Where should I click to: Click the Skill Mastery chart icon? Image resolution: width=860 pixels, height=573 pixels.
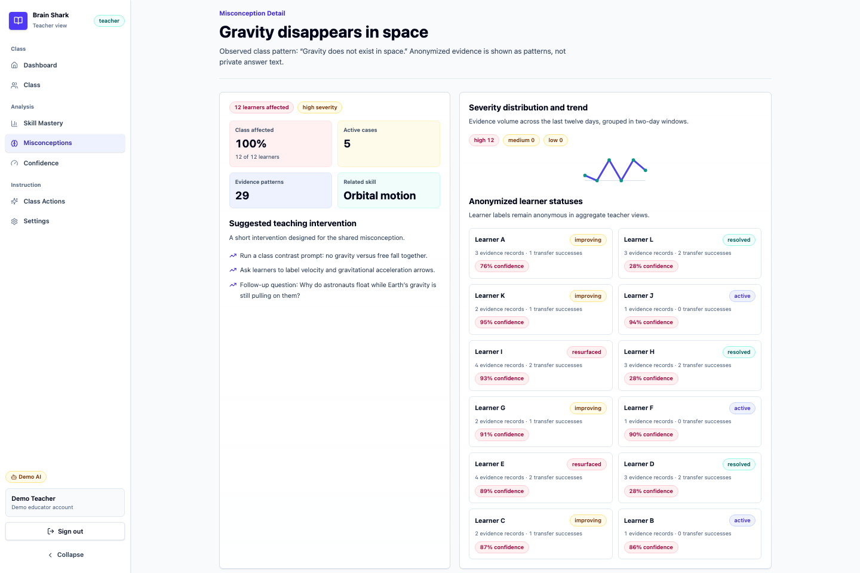coord(14,124)
